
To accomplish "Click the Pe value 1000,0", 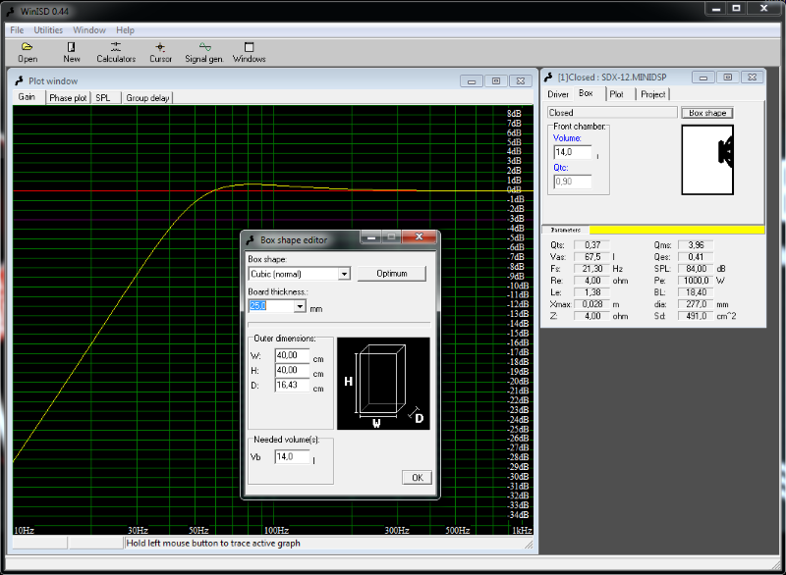I will (696, 281).
